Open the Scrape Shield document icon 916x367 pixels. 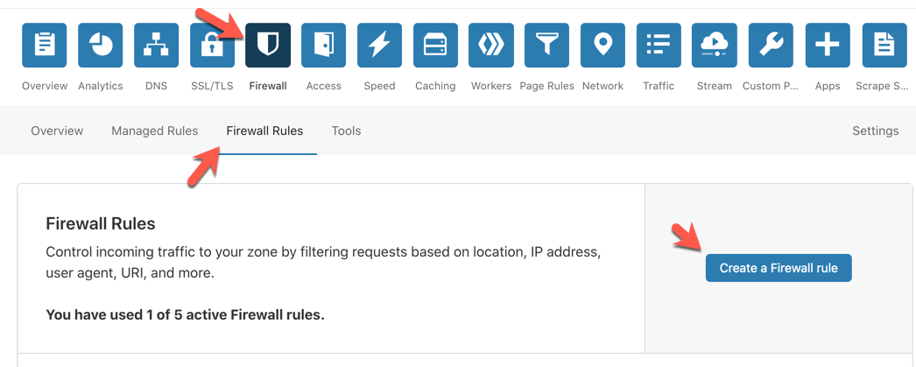pyautogui.click(x=884, y=46)
